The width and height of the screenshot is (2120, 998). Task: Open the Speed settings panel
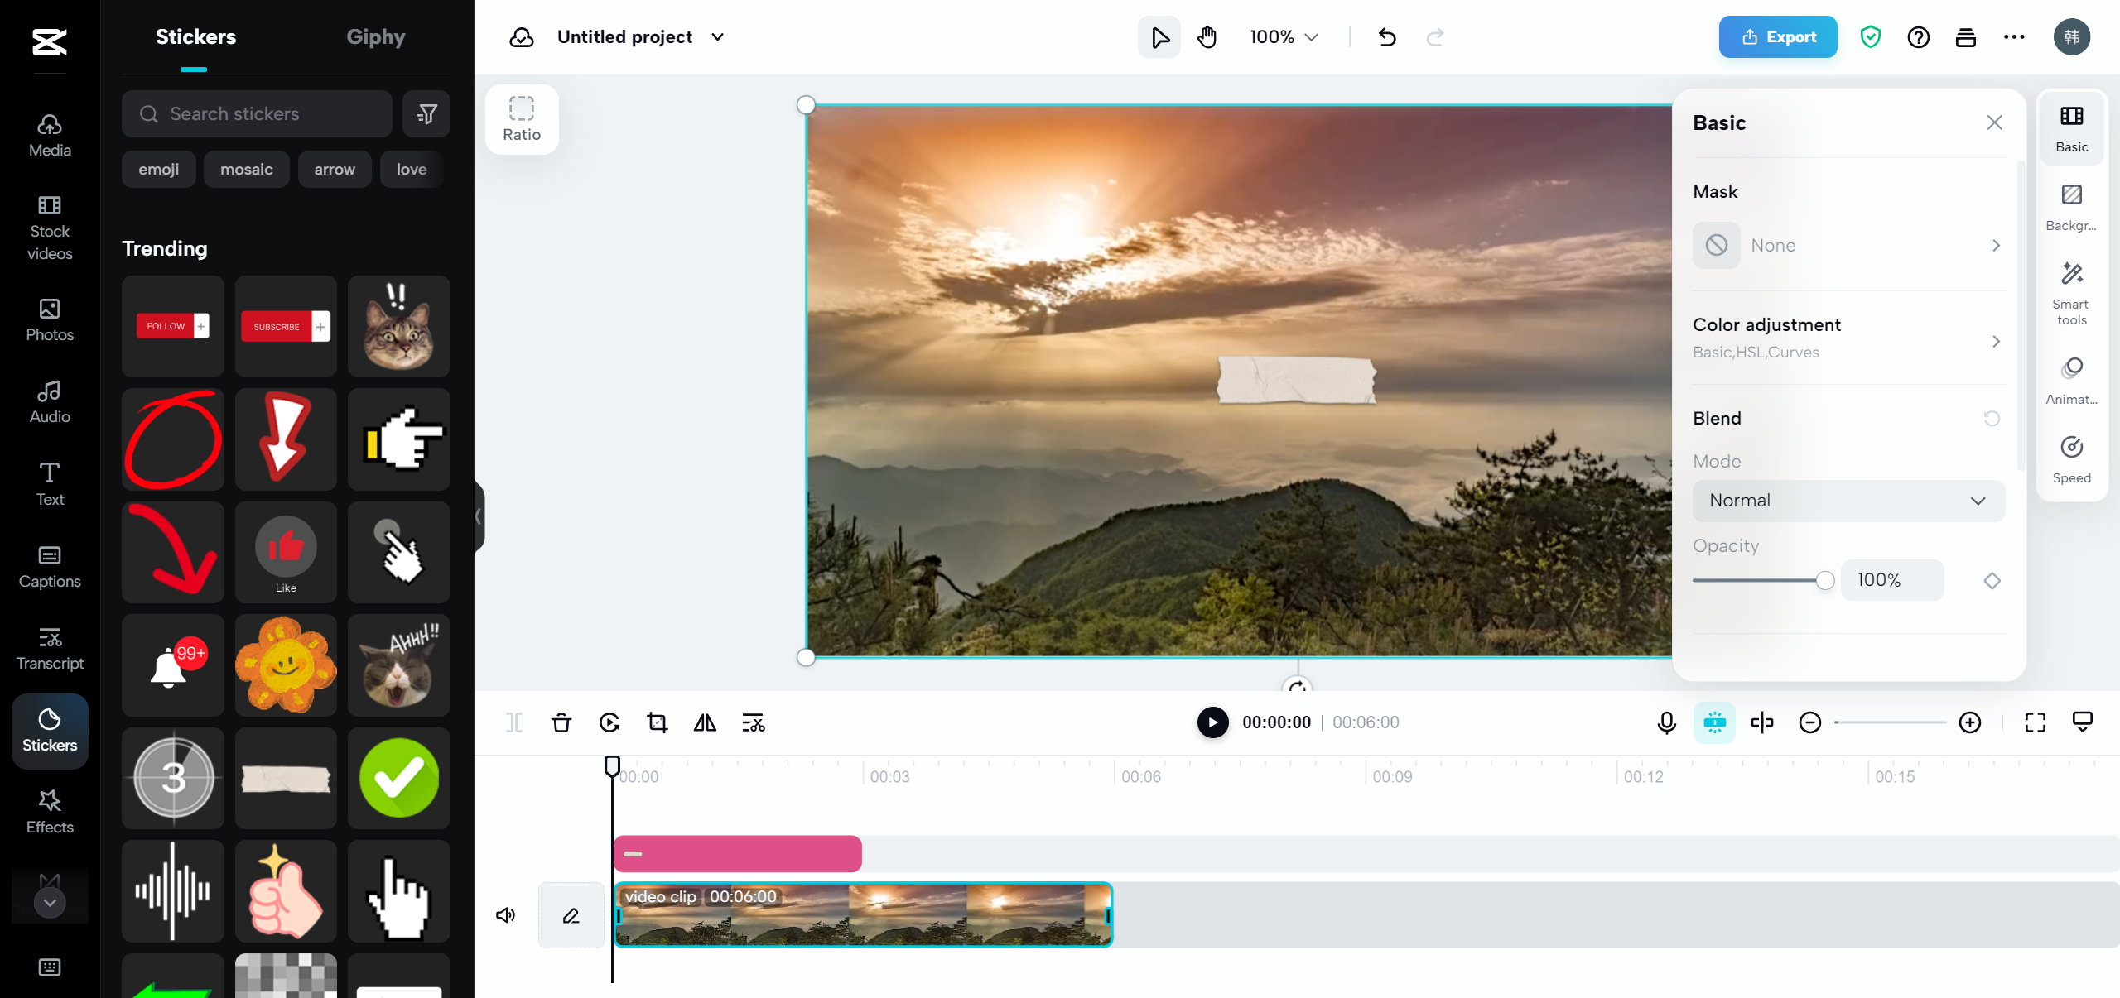[2070, 458]
